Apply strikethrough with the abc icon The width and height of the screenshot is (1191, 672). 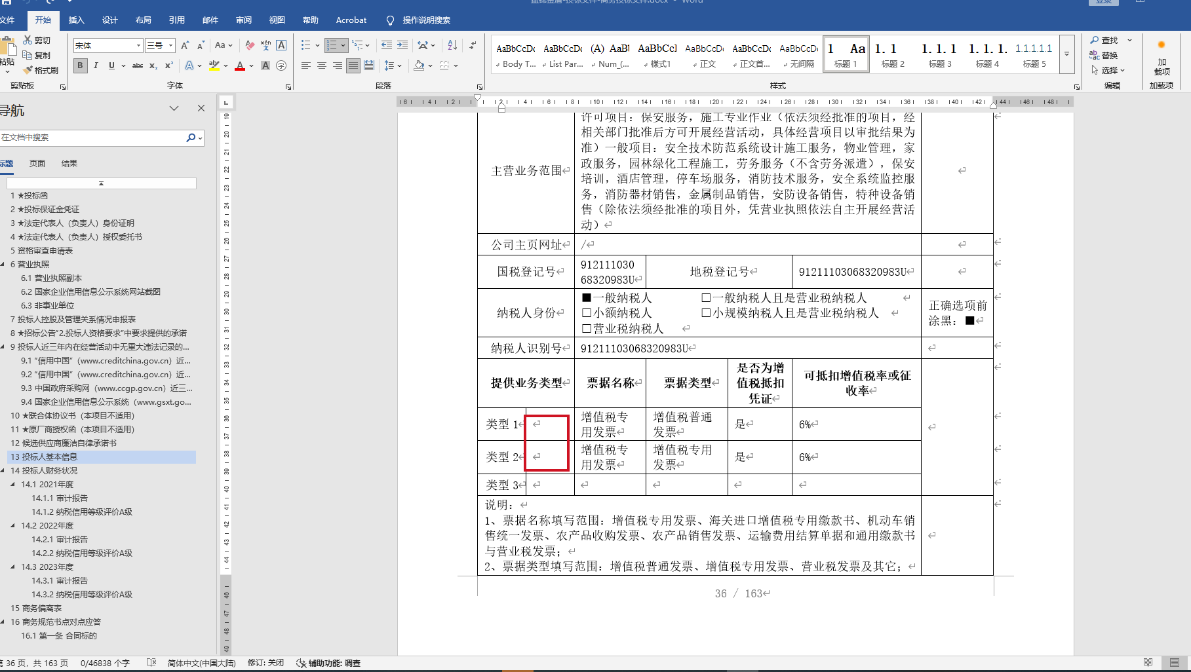138,65
